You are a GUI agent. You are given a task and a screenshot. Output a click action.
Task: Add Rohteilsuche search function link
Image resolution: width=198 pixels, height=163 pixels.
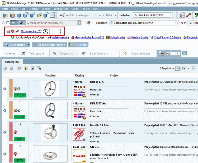point(118,37)
